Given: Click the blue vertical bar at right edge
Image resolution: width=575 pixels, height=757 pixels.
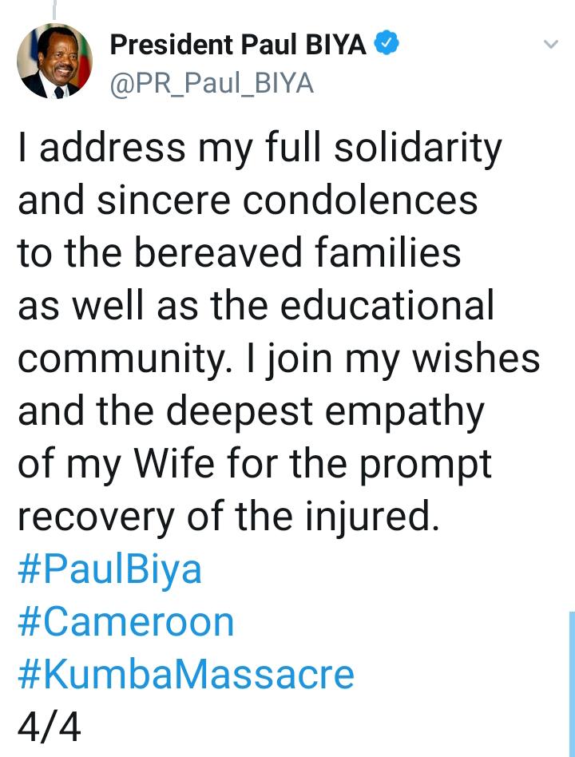Looking at the screenshot, I should pos(572,684).
